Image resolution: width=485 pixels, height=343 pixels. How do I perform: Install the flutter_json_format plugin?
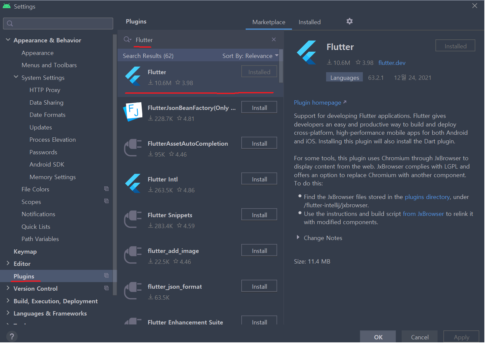(259, 286)
